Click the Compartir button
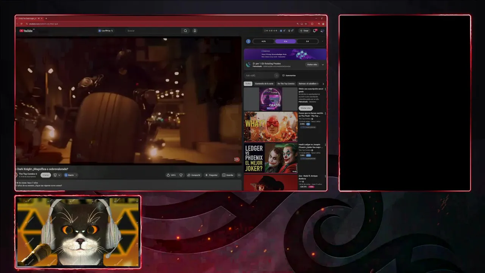Image resolution: width=485 pixels, height=273 pixels. pyautogui.click(x=194, y=175)
